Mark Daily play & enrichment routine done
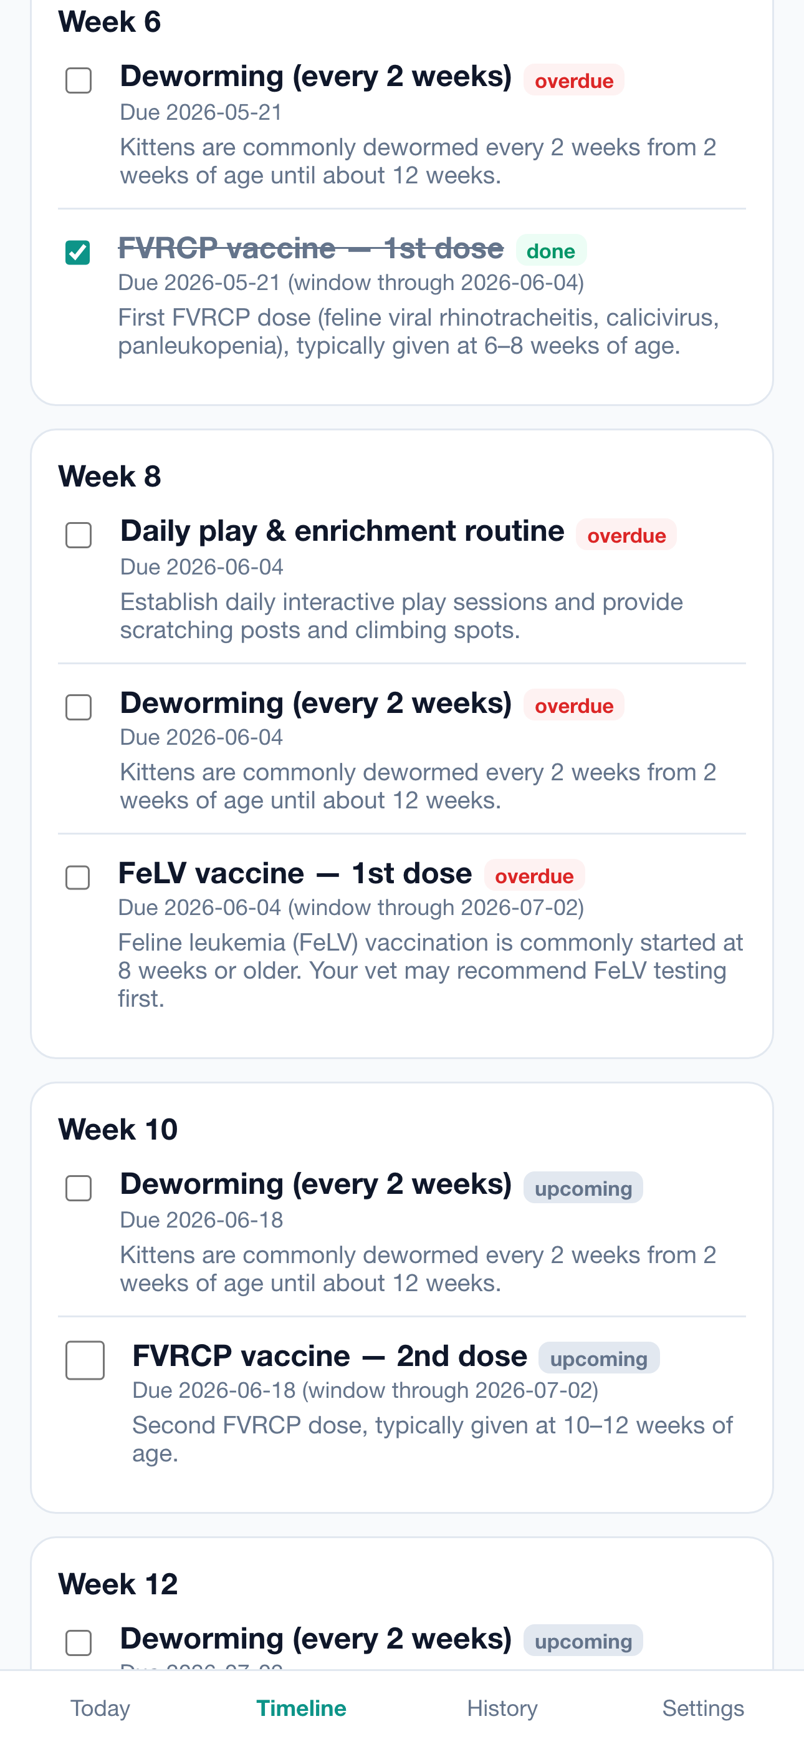The image size is (804, 1744). (79, 535)
